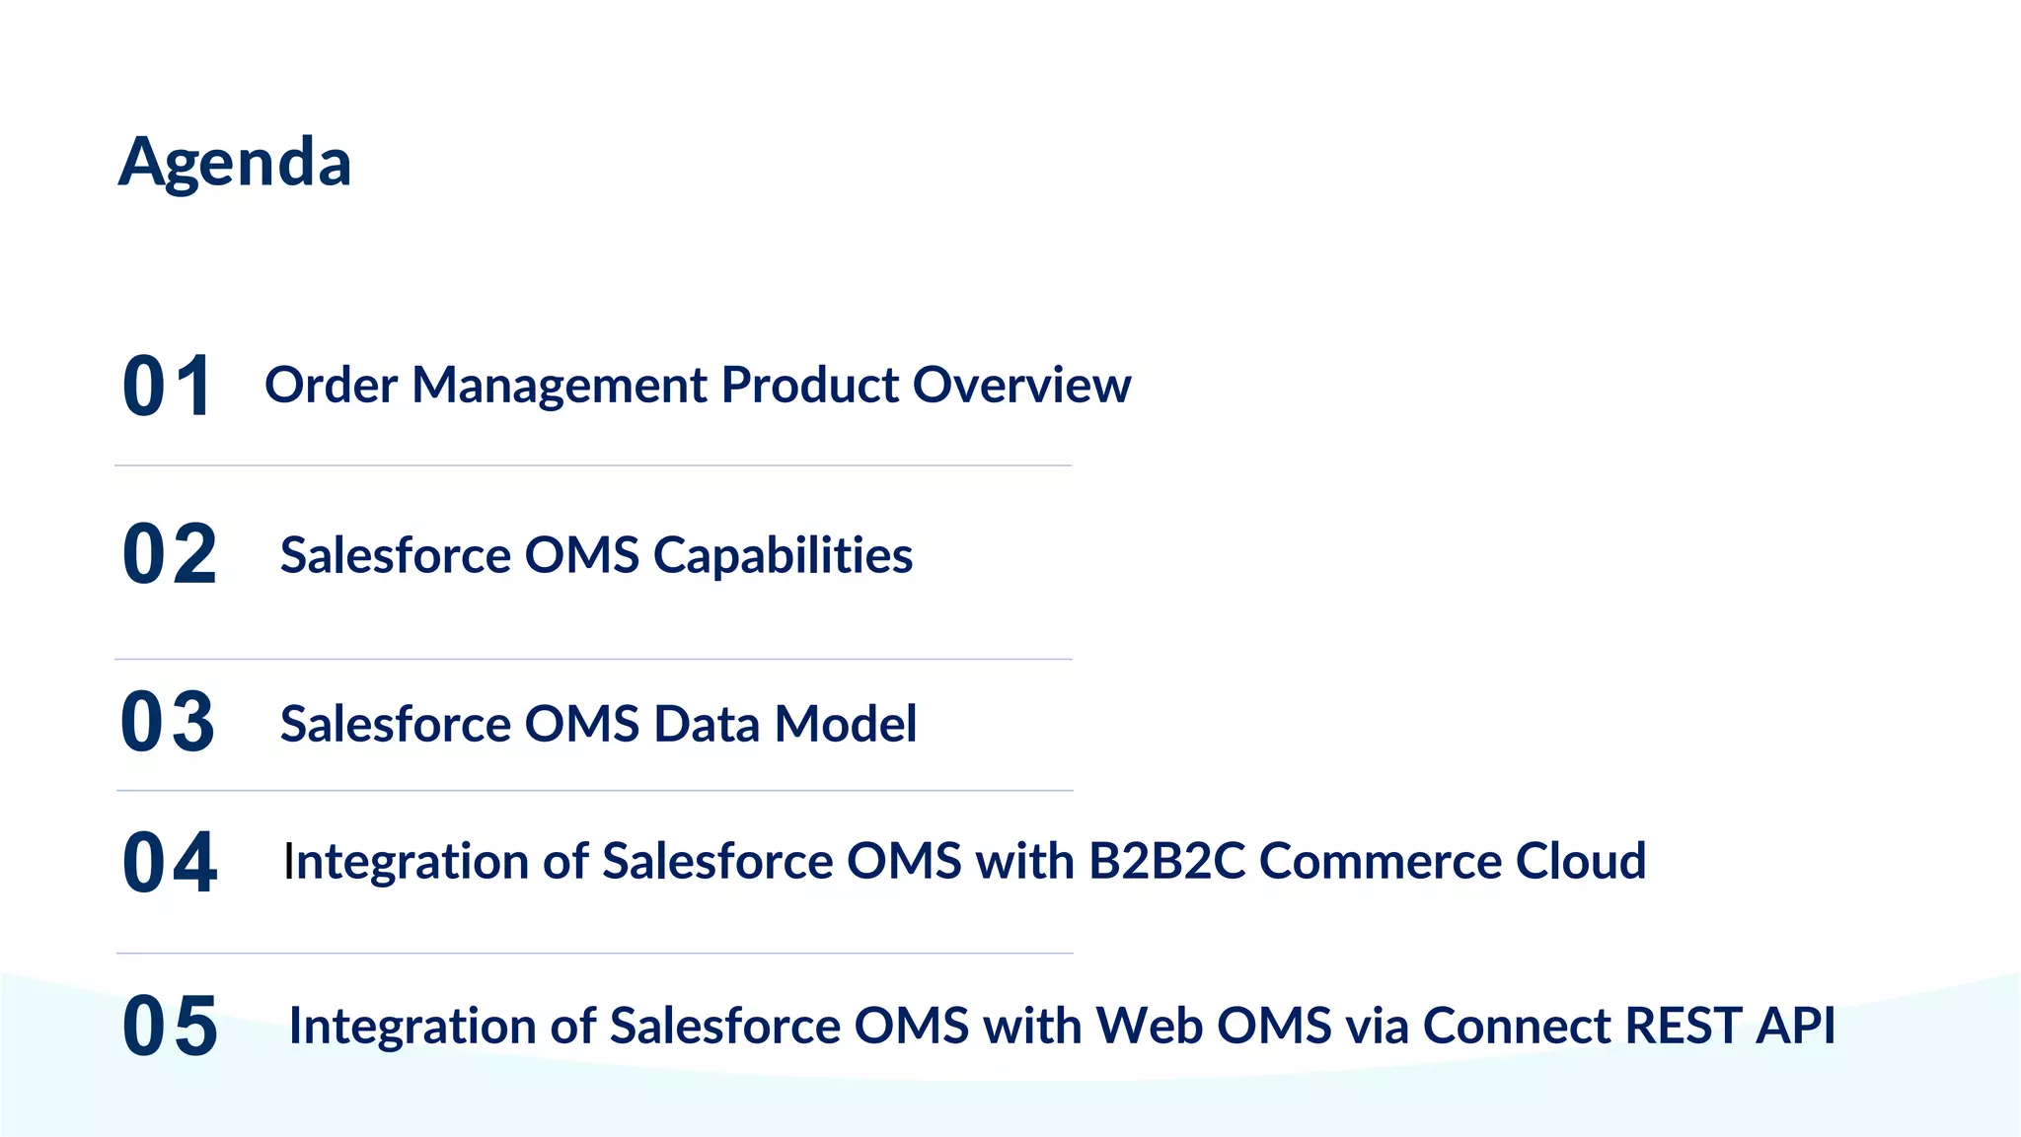Click the 04 agenda number

(x=170, y=863)
